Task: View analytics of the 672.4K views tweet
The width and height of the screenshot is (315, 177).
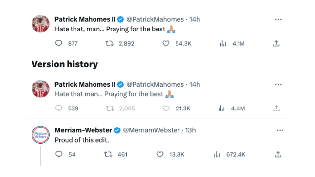Action: pos(217,154)
